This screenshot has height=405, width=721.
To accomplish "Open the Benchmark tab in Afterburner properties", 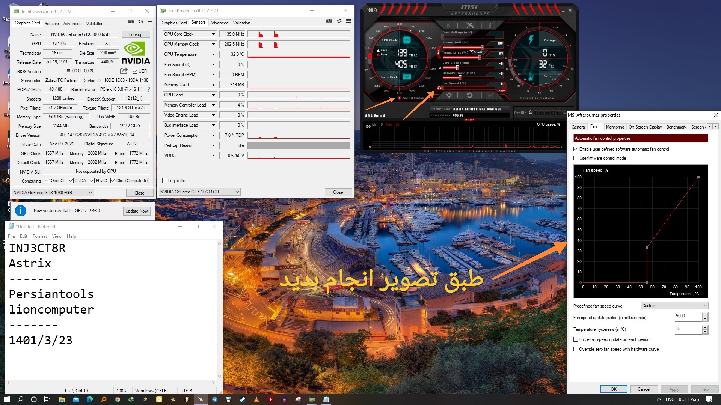I will pyautogui.click(x=676, y=127).
